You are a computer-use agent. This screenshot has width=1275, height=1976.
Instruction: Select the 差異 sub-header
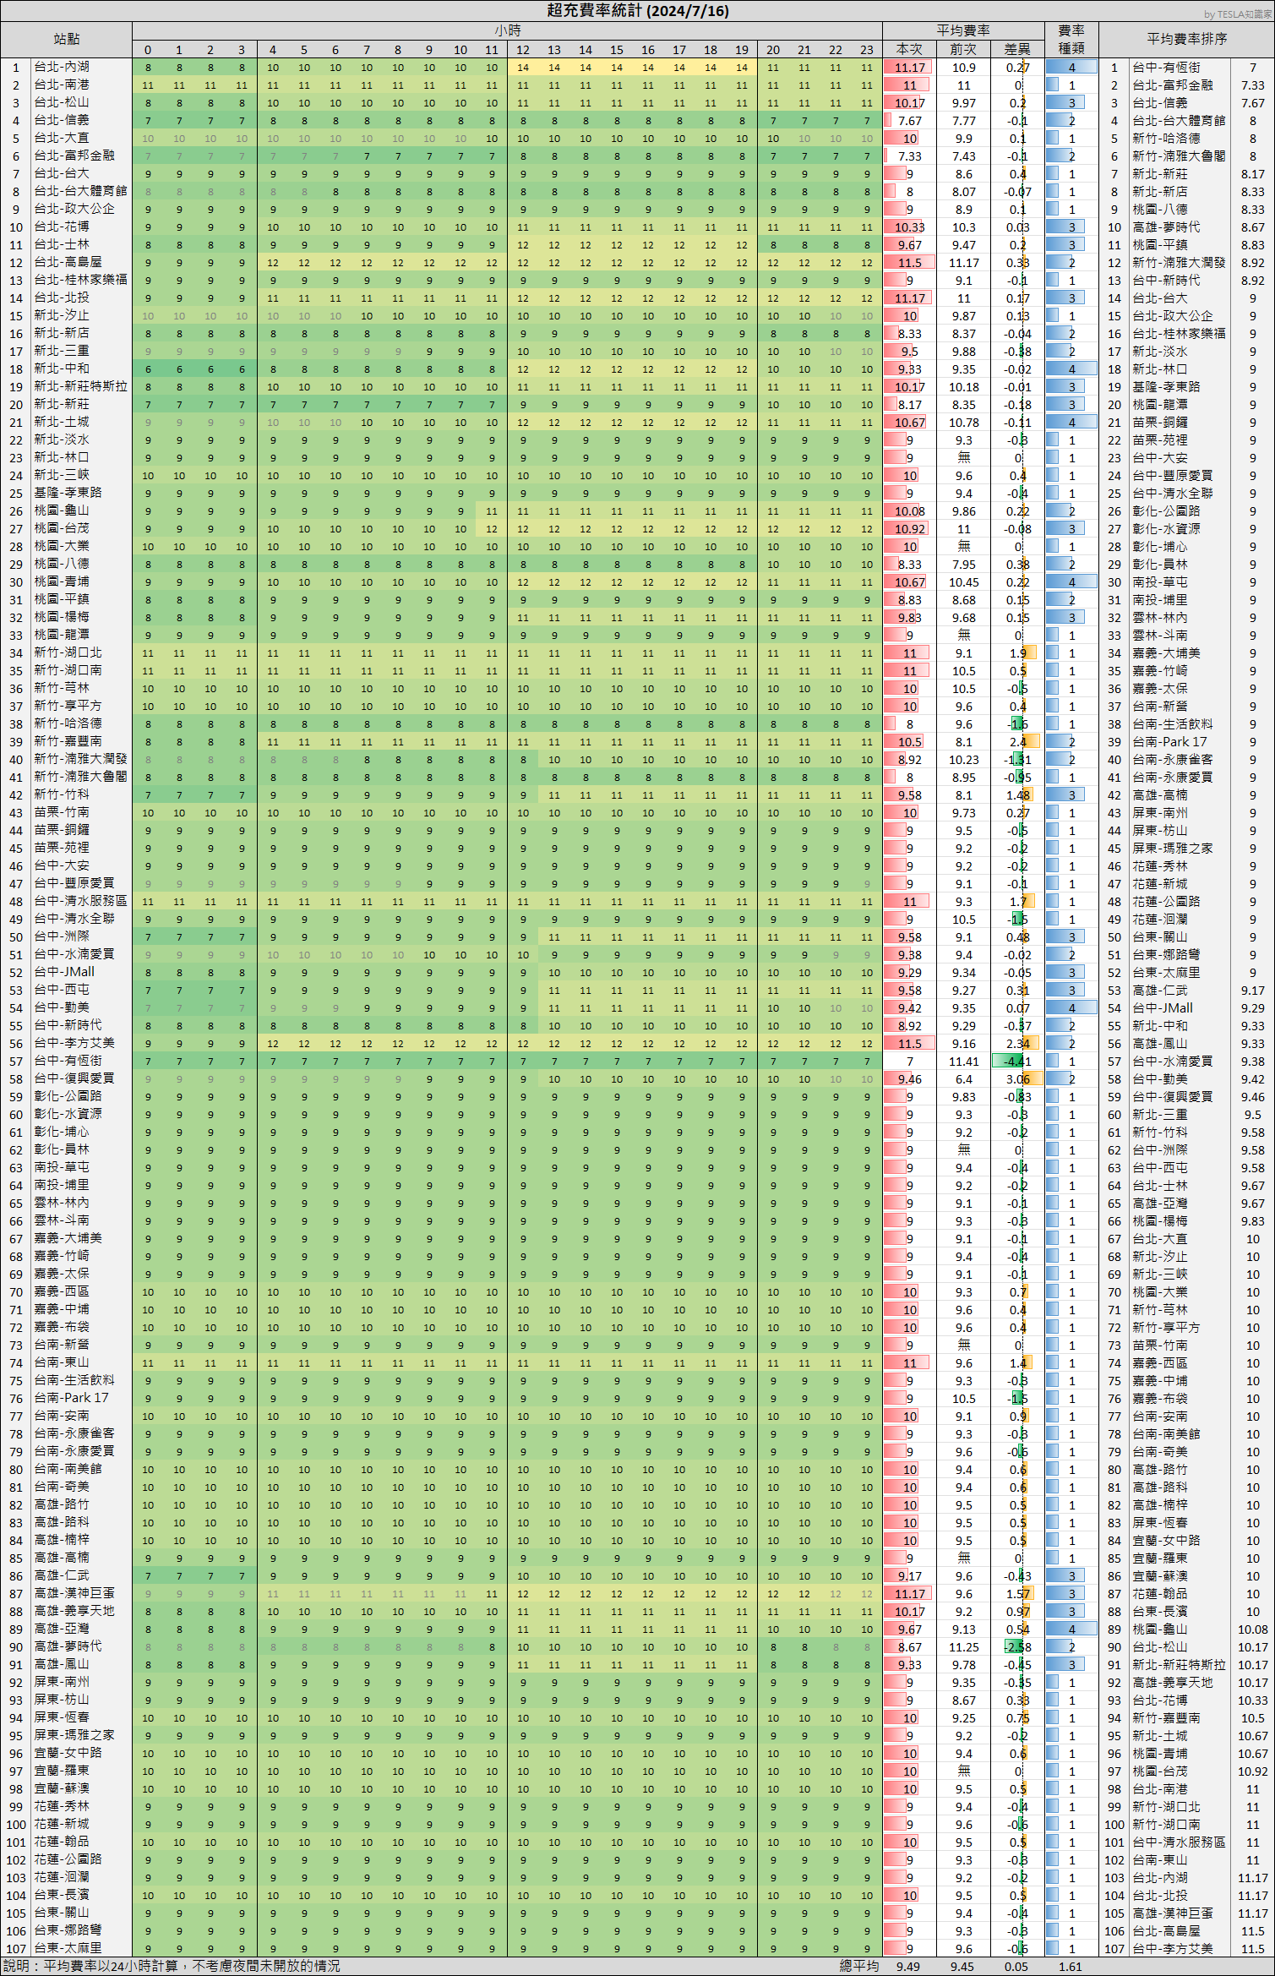click(1017, 50)
